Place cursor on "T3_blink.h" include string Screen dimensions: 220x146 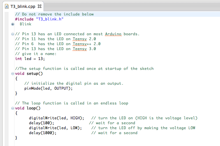47,19
